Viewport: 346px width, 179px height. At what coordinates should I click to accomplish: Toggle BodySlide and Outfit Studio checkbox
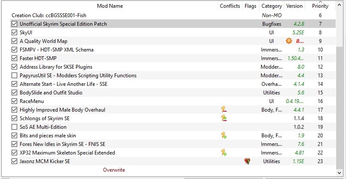pyautogui.click(x=14, y=92)
